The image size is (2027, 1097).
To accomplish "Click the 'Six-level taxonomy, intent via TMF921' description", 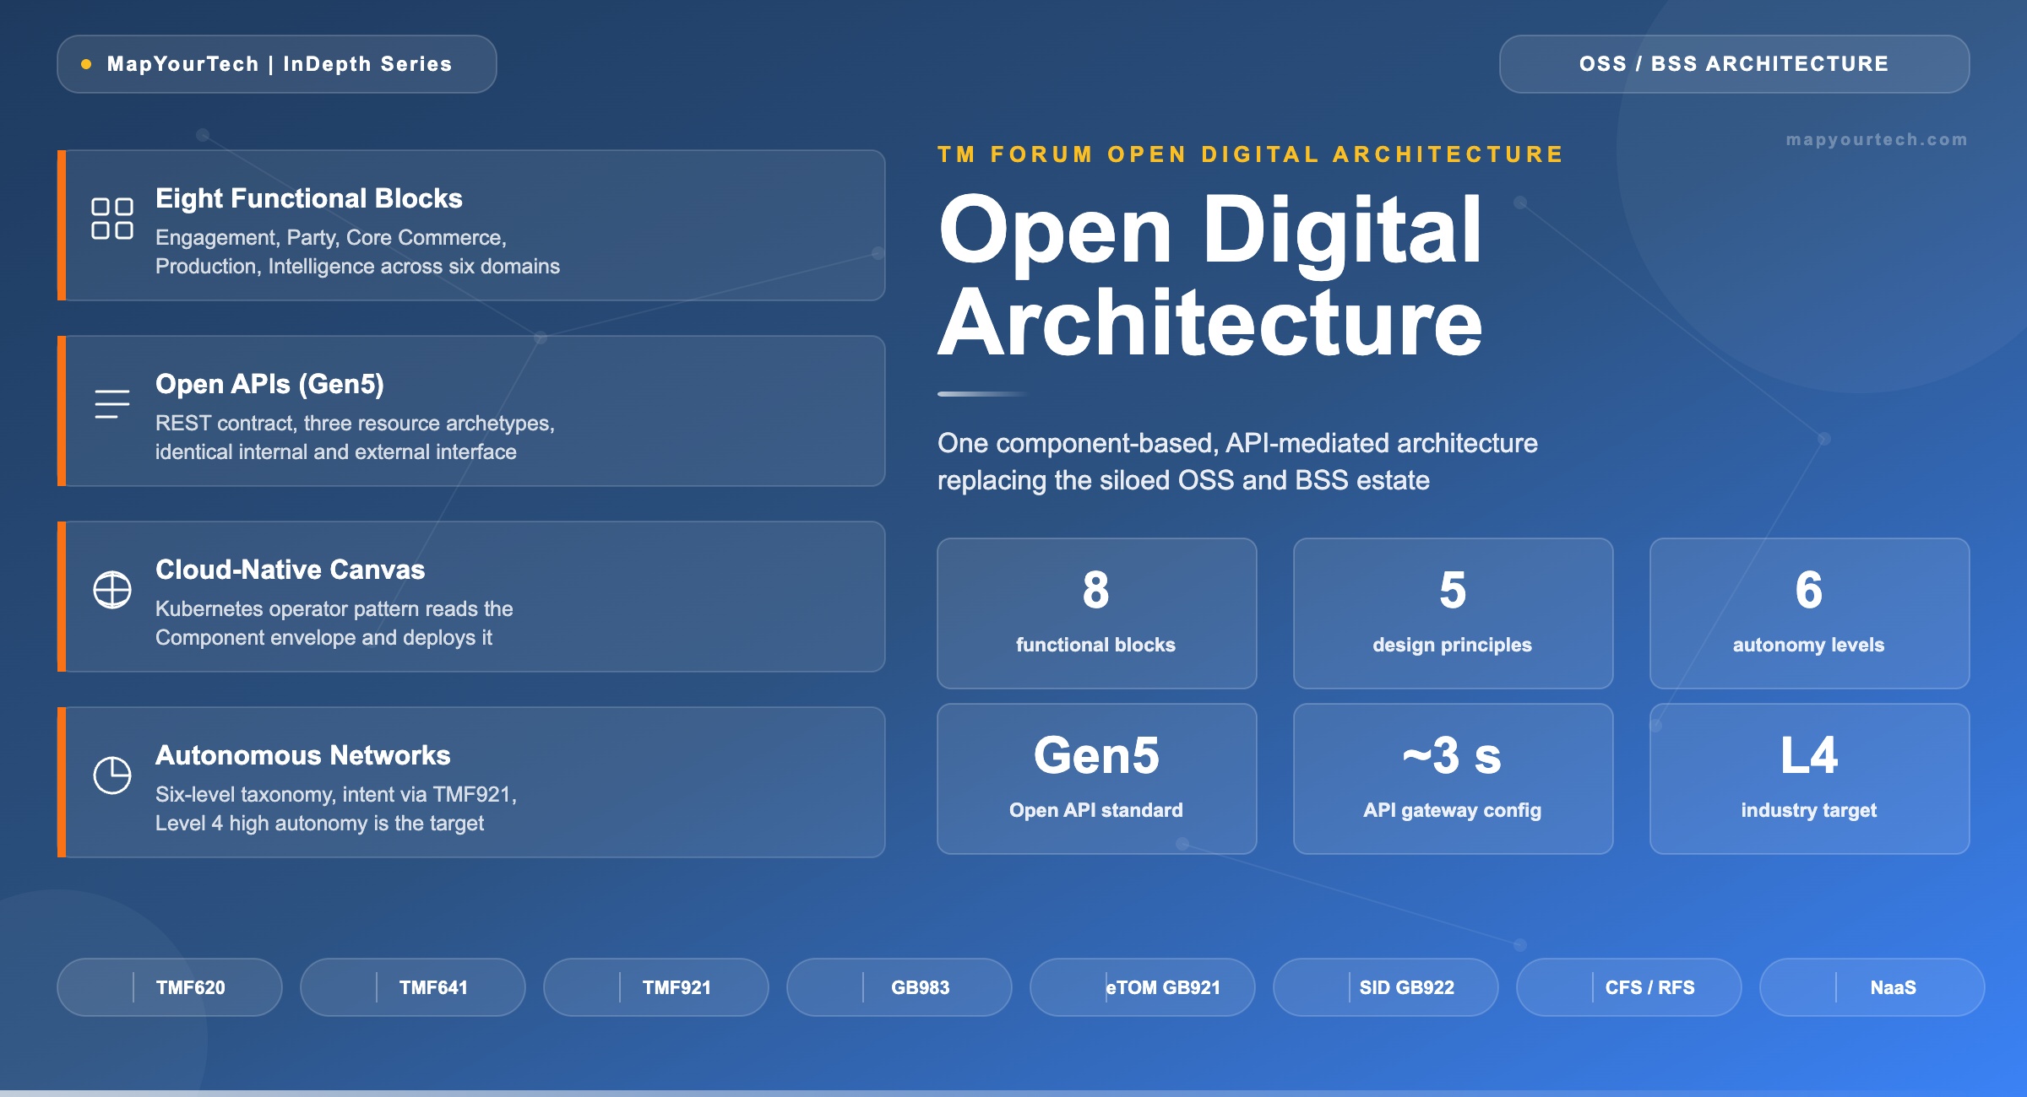I will click(336, 808).
